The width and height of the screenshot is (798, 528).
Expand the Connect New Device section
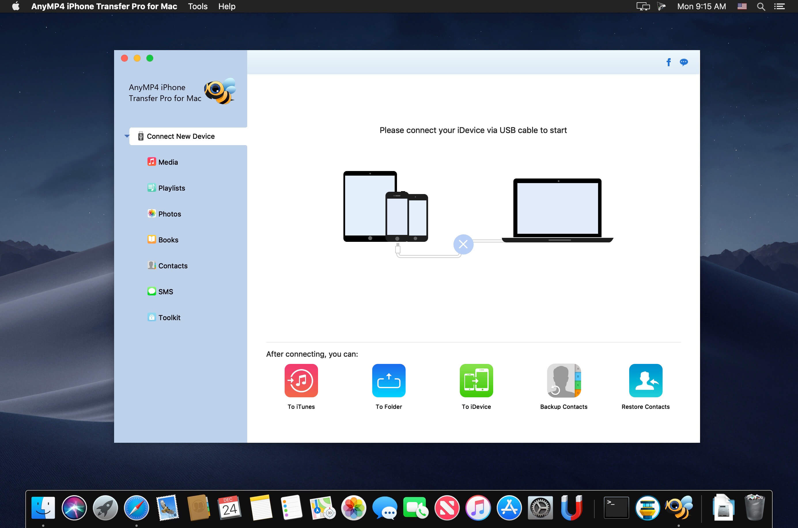tap(127, 136)
